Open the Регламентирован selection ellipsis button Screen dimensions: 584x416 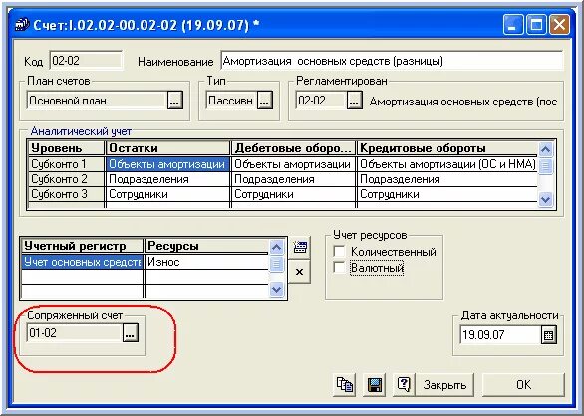tap(354, 101)
